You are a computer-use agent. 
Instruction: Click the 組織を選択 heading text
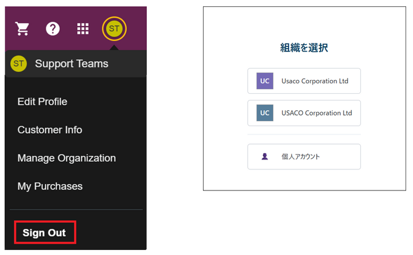(304, 48)
